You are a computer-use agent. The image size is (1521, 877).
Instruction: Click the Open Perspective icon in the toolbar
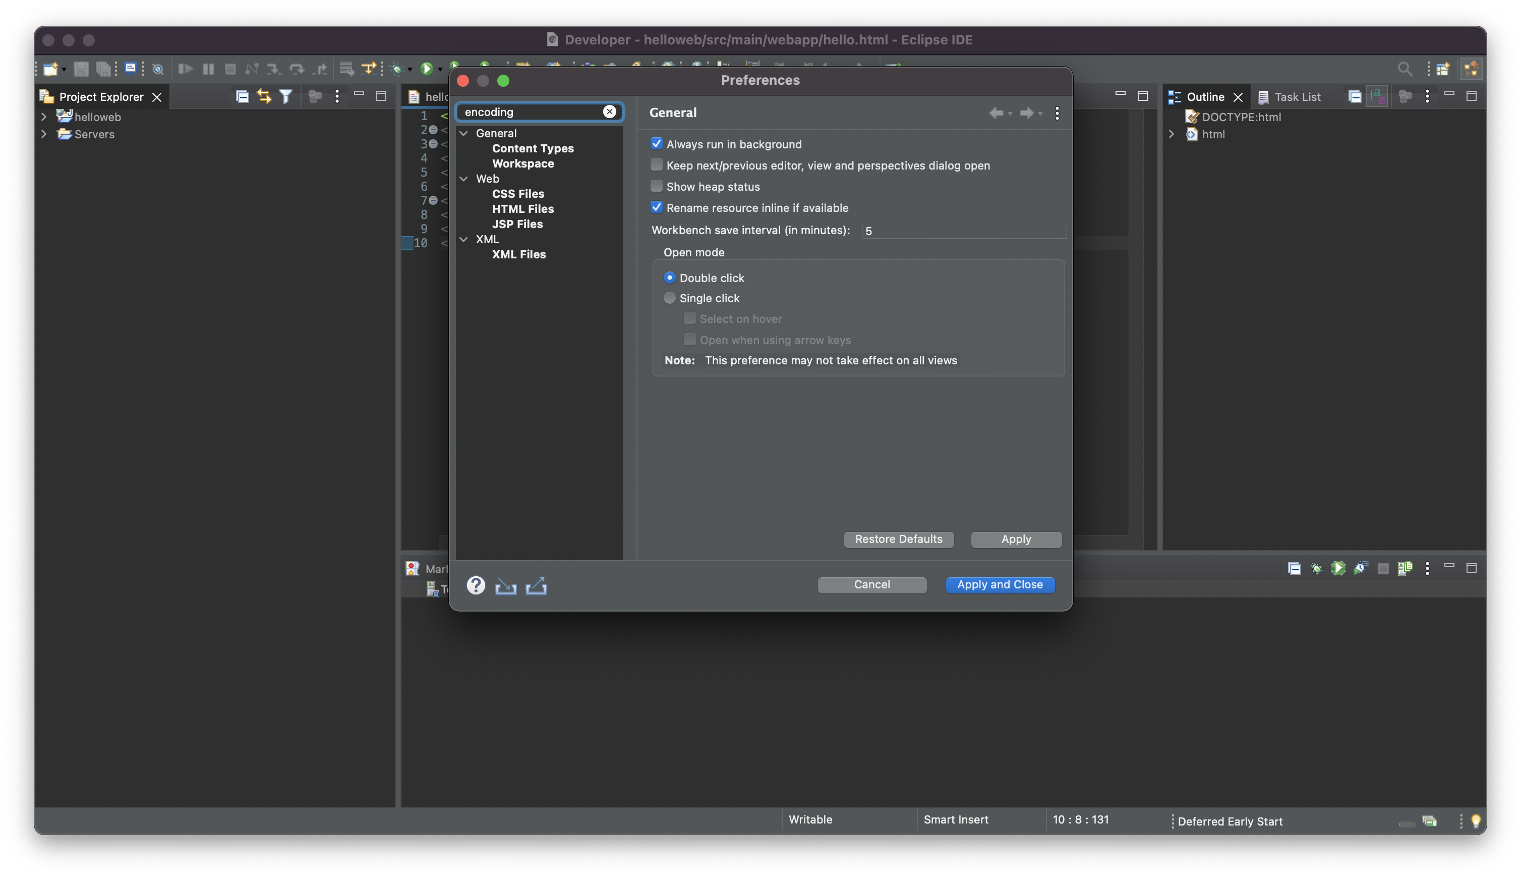pos(1443,69)
